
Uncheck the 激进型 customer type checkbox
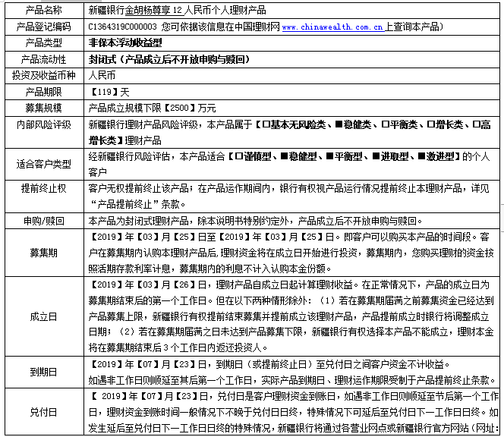(422, 156)
